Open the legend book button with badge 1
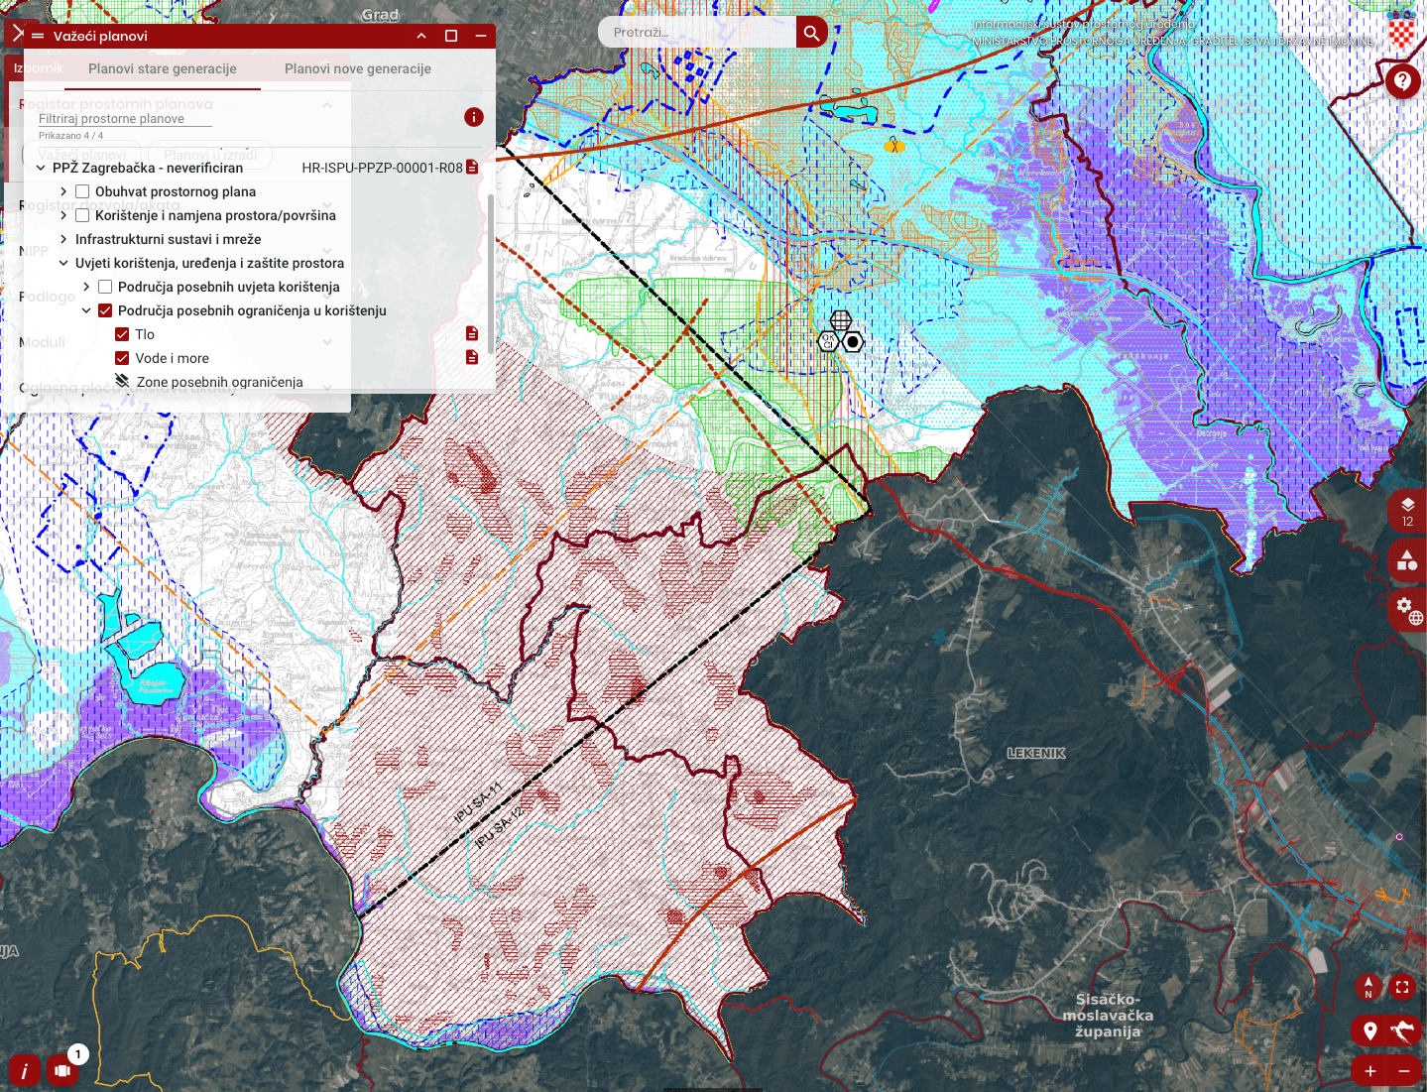 click(x=63, y=1070)
